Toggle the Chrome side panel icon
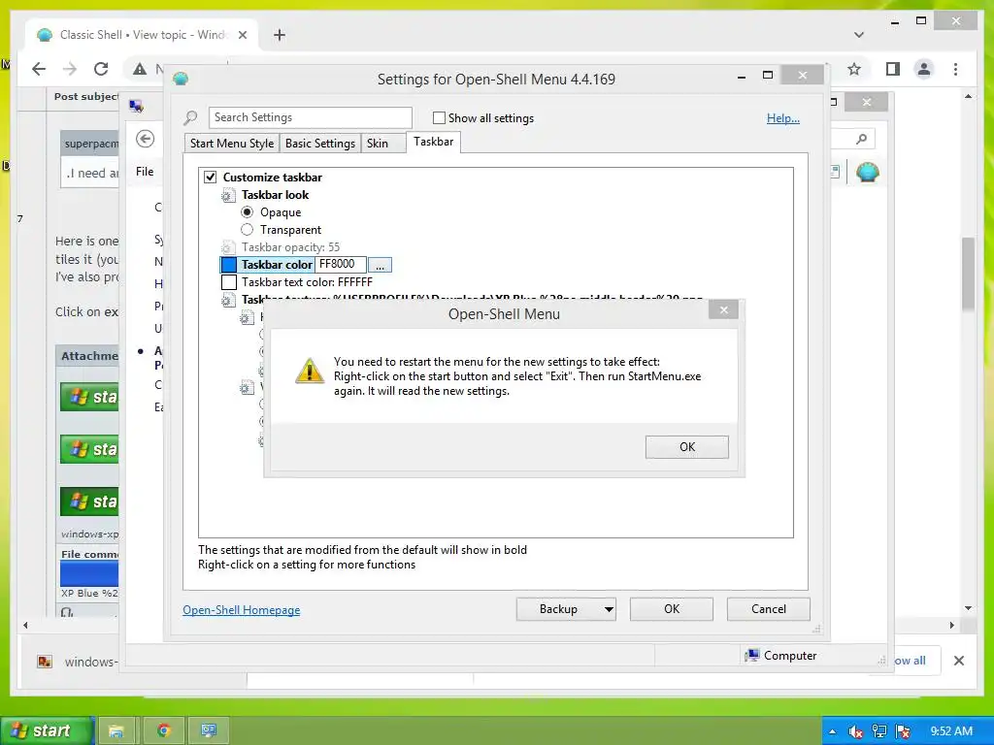 (x=893, y=69)
